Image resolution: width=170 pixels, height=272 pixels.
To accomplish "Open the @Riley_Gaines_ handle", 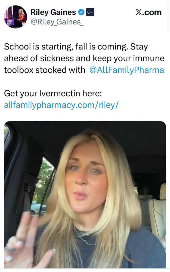I will coord(57,22).
